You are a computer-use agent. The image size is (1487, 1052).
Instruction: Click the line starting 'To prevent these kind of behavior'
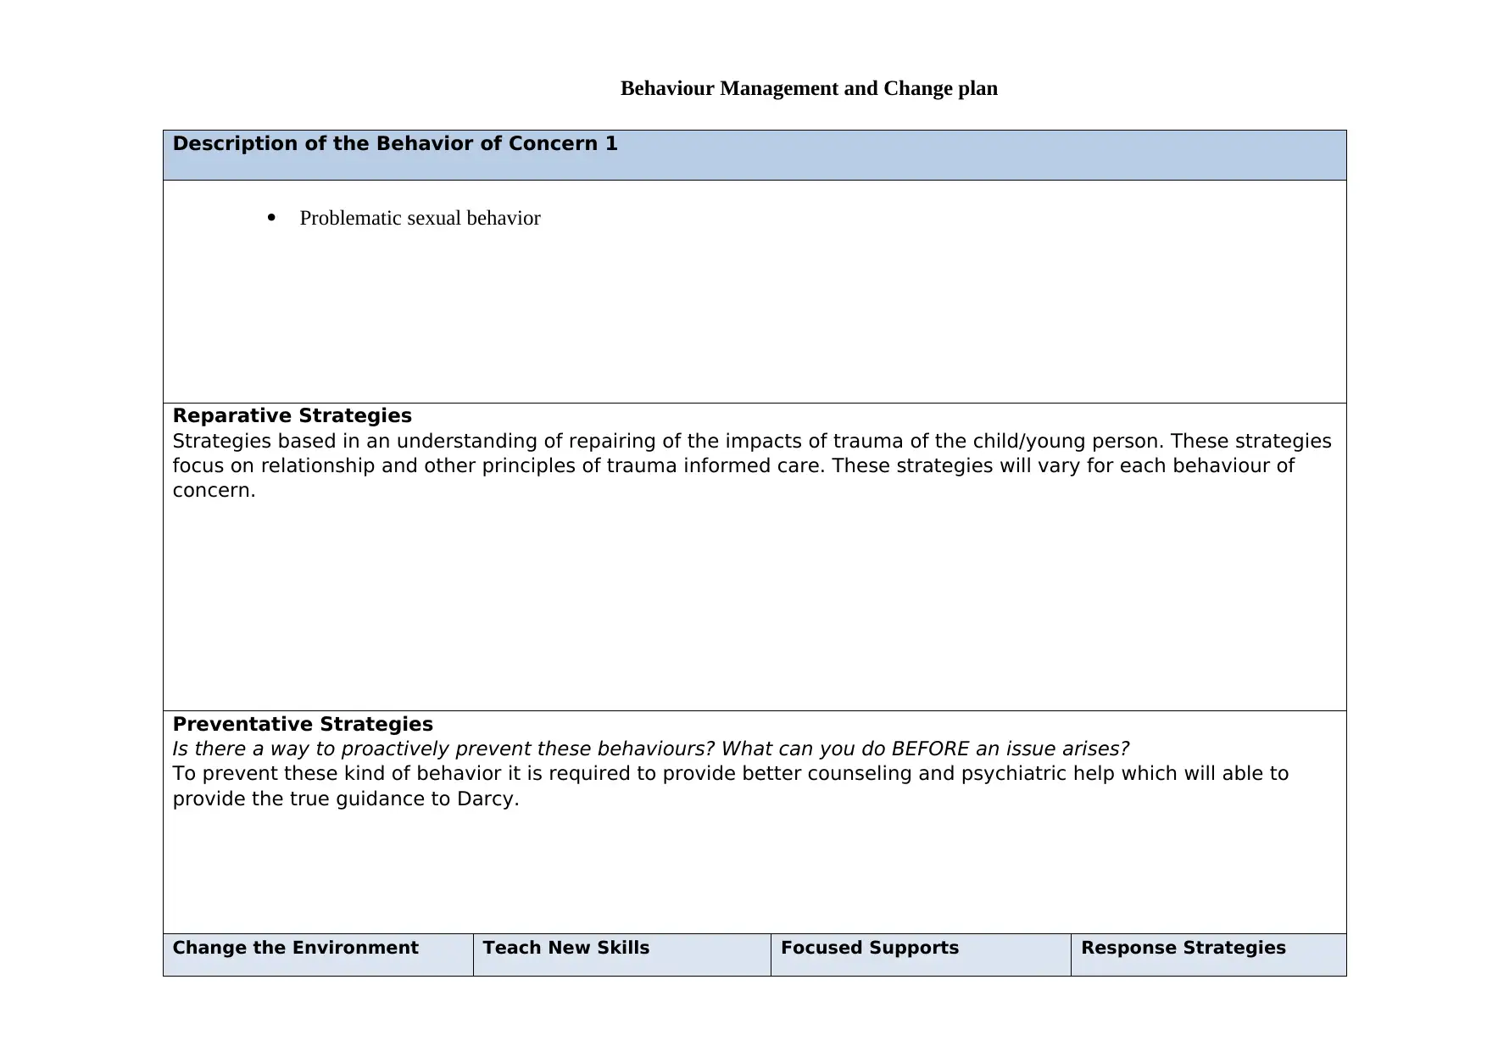click(x=731, y=773)
